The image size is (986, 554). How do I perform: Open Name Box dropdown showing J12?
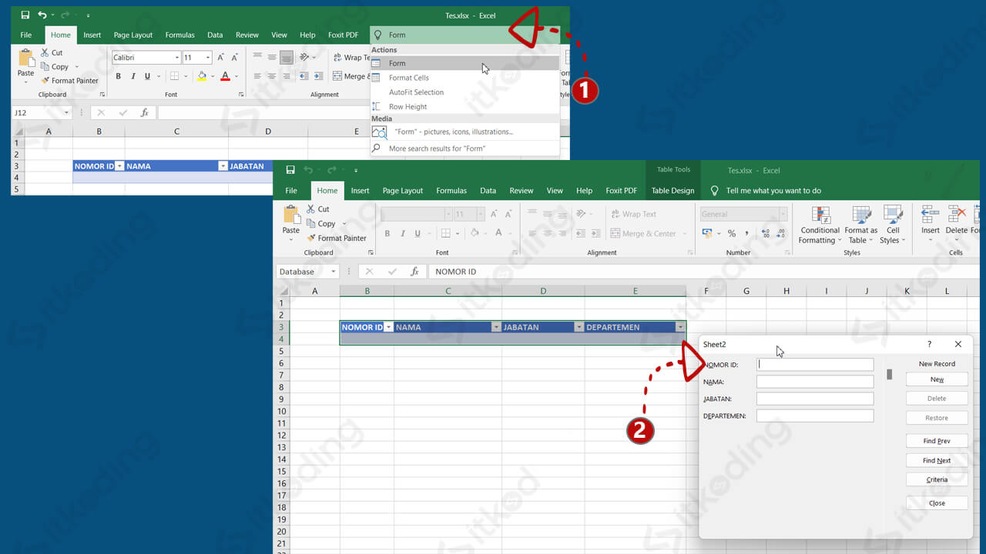click(67, 112)
